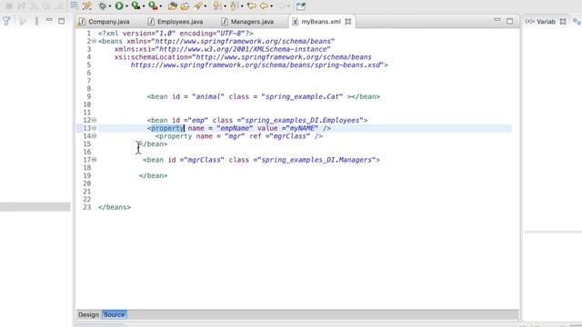Click the stacked-lines toolbar icon
Viewport: 582px width, 327px height.
75,5
